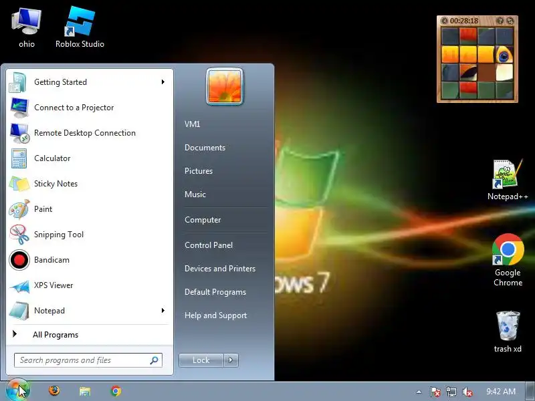This screenshot has height=401, width=535.
Task: Click the XPS Viewer icon
Action: point(19,286)
